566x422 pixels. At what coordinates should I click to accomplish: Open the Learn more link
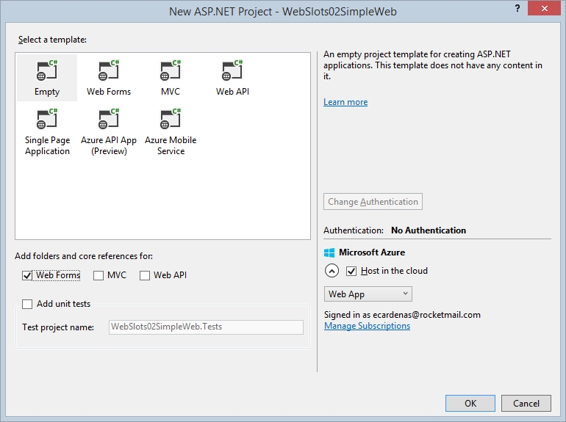[x=345, y=102]
